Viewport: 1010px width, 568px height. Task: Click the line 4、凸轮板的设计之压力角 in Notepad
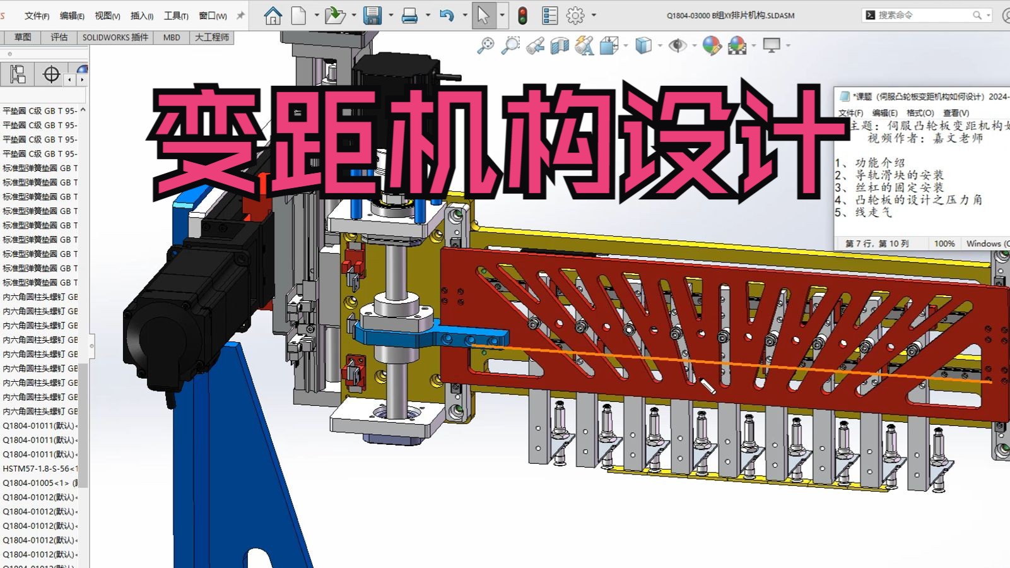[909, 200]
